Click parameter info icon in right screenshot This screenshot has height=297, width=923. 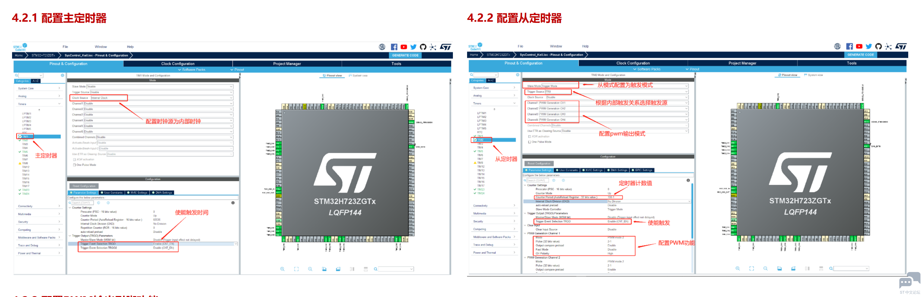click(x=688, y=180)
